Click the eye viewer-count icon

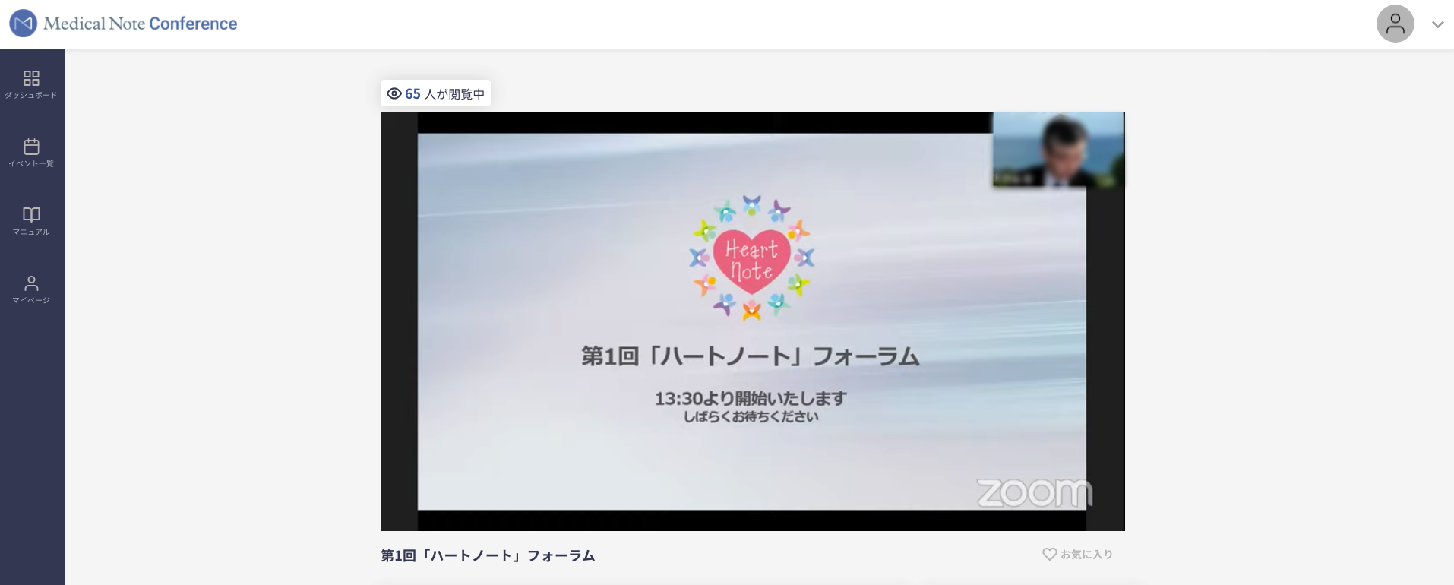(x=394, y=93)
